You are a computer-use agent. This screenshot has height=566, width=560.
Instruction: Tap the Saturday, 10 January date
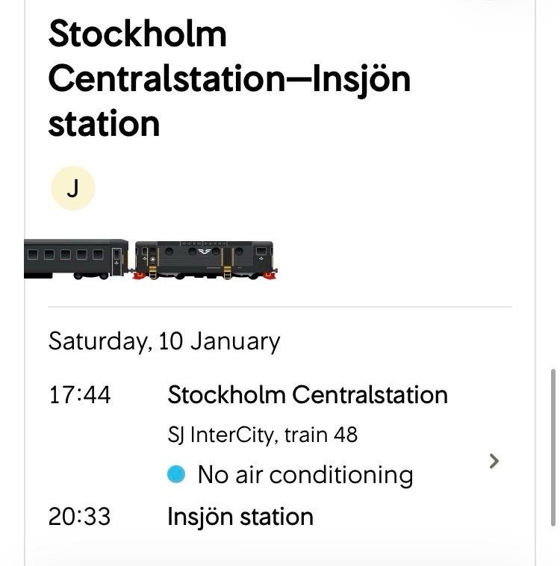(164, 341)
